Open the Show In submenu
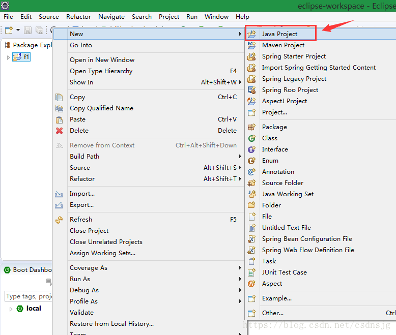 [149, 82]
